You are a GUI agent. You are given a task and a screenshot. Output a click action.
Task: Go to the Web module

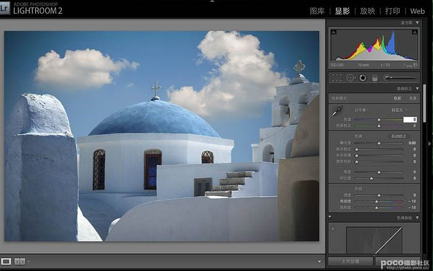(416, 11)
